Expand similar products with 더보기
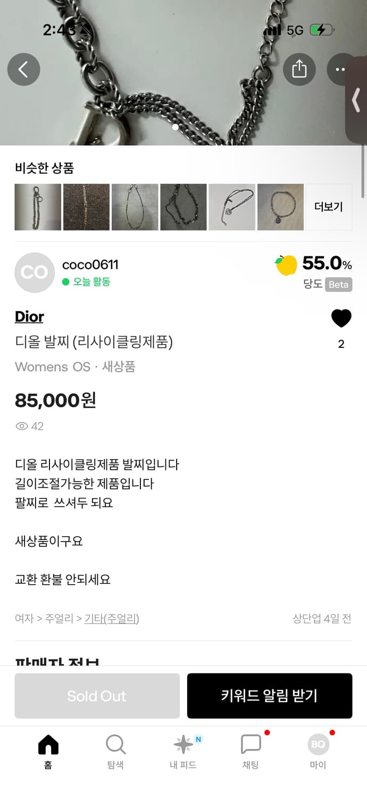 (x=329, y=207)
